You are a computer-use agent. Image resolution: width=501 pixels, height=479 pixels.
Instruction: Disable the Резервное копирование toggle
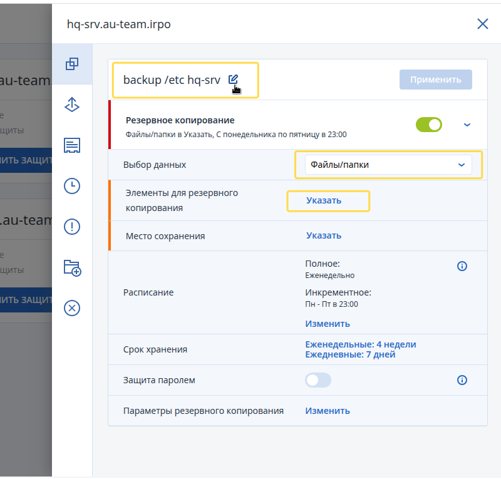429,125
